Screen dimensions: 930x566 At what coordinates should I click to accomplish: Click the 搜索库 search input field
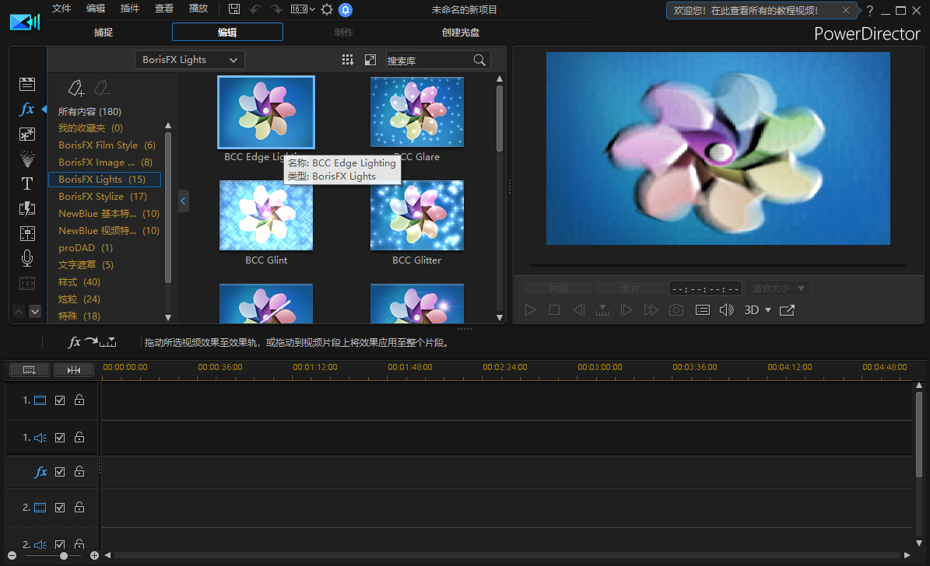click(x=430, y=61)
